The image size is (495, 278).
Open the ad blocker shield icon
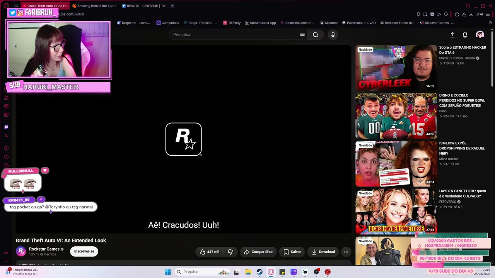432,14
